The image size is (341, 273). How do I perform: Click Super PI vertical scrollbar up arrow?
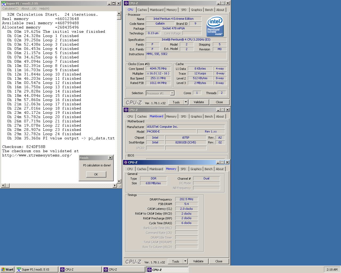(x=119, y=13)
